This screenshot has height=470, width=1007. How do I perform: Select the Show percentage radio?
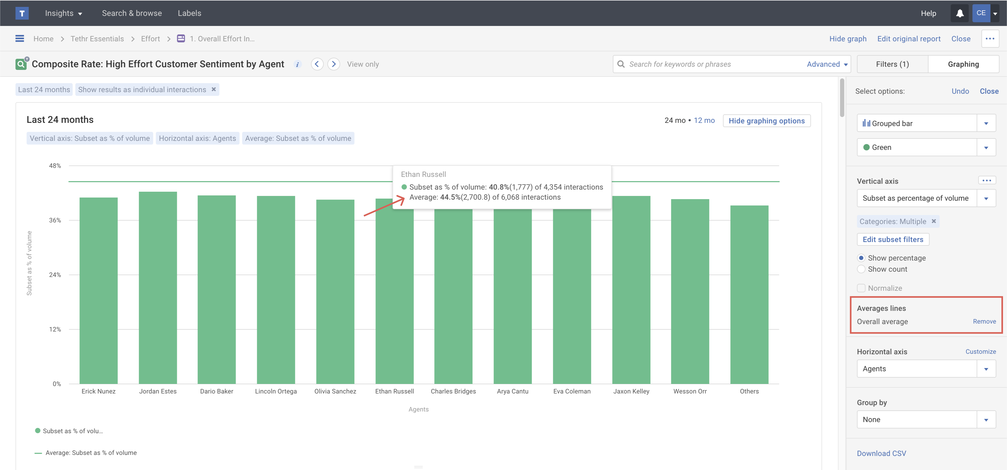(x=861, y=258)
